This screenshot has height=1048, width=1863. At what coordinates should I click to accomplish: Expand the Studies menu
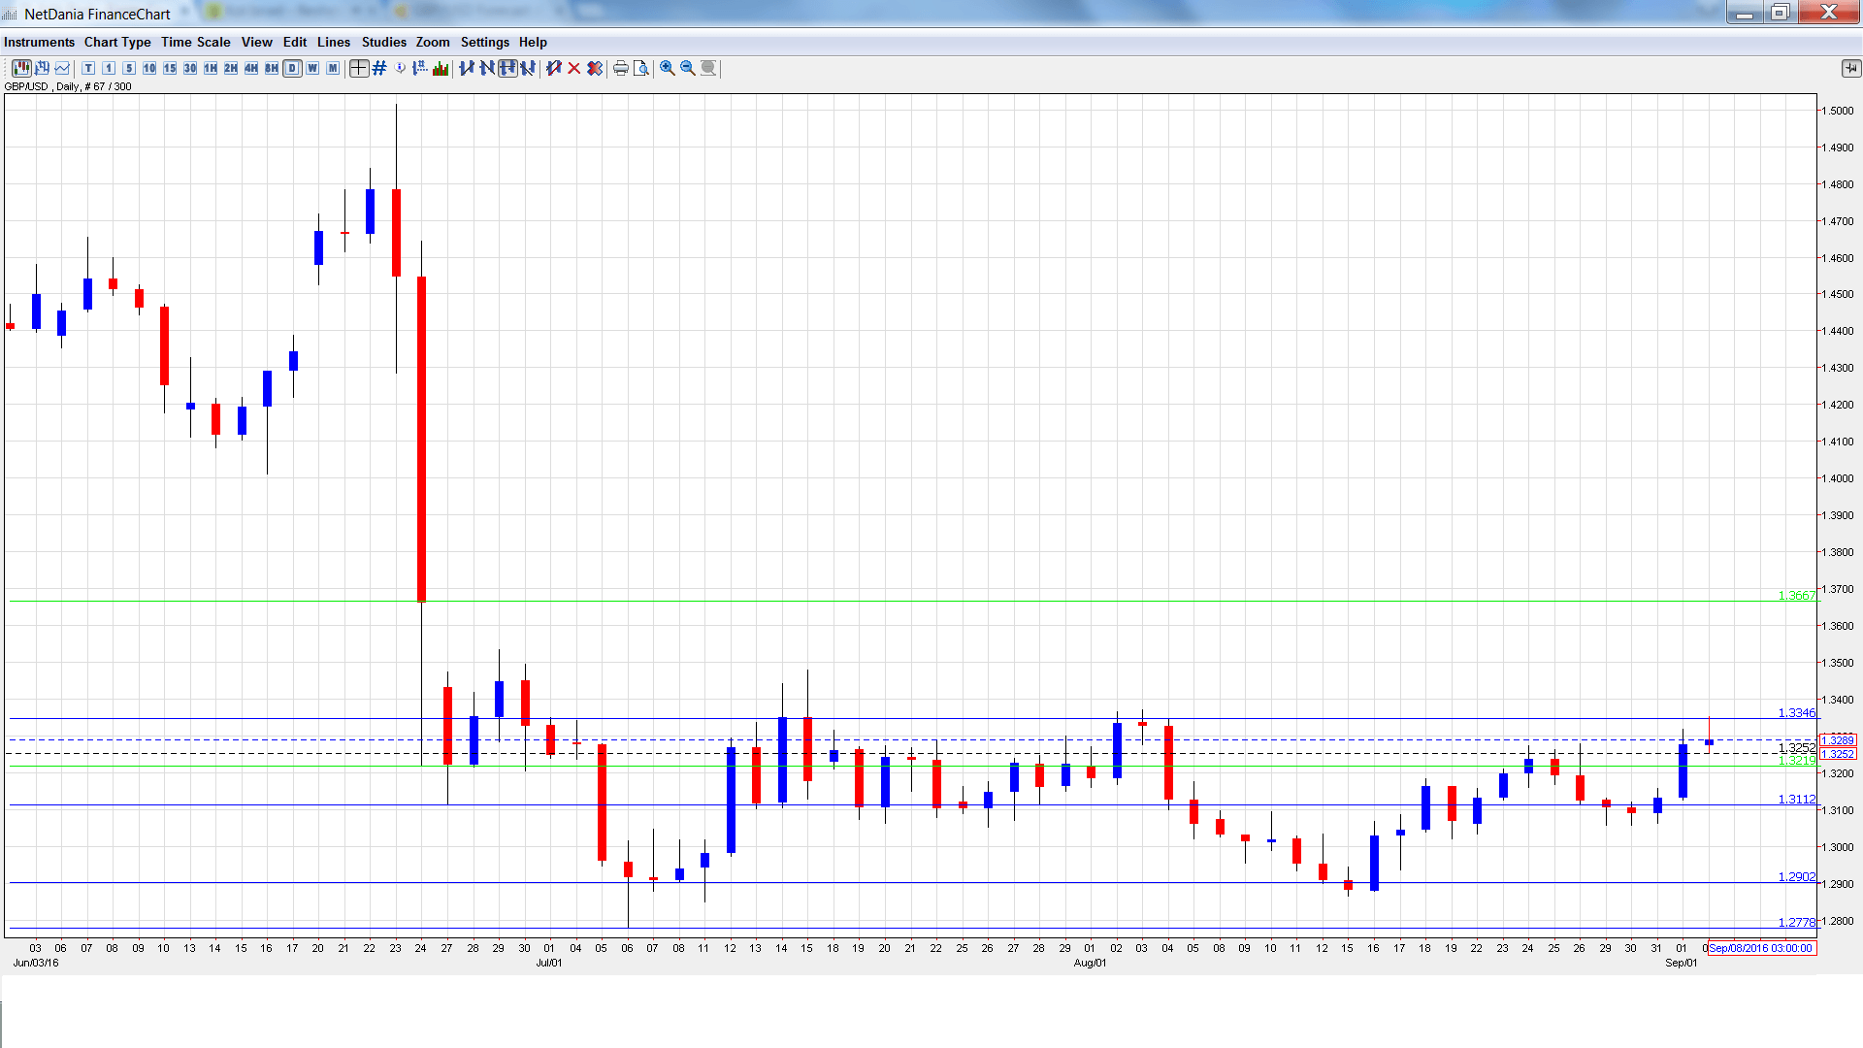(383, 42)
